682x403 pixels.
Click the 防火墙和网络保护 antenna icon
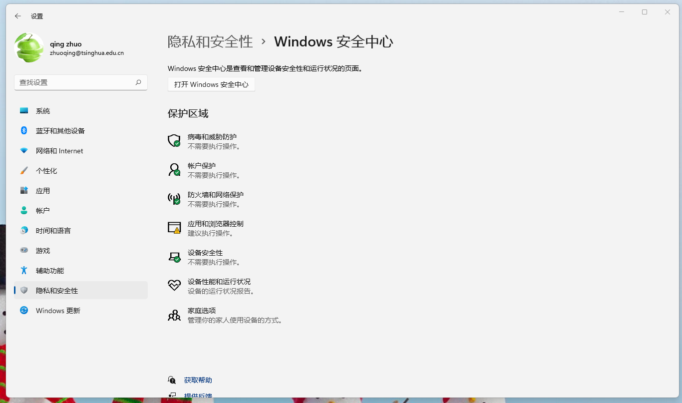(174, 199)
